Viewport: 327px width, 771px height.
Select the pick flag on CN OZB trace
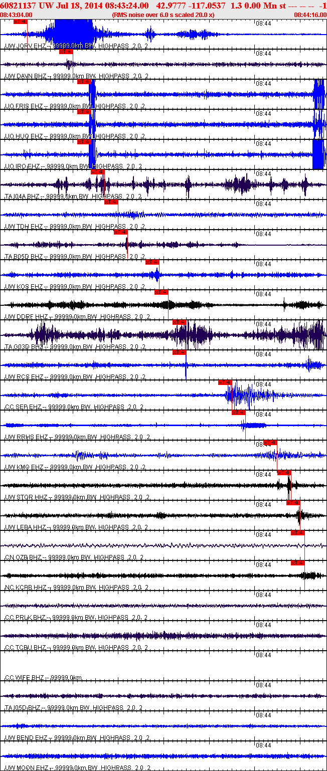(x=298, y=533)
